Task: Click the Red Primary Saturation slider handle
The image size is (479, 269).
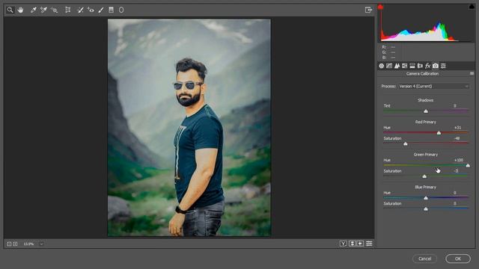Action: [406, 143]
